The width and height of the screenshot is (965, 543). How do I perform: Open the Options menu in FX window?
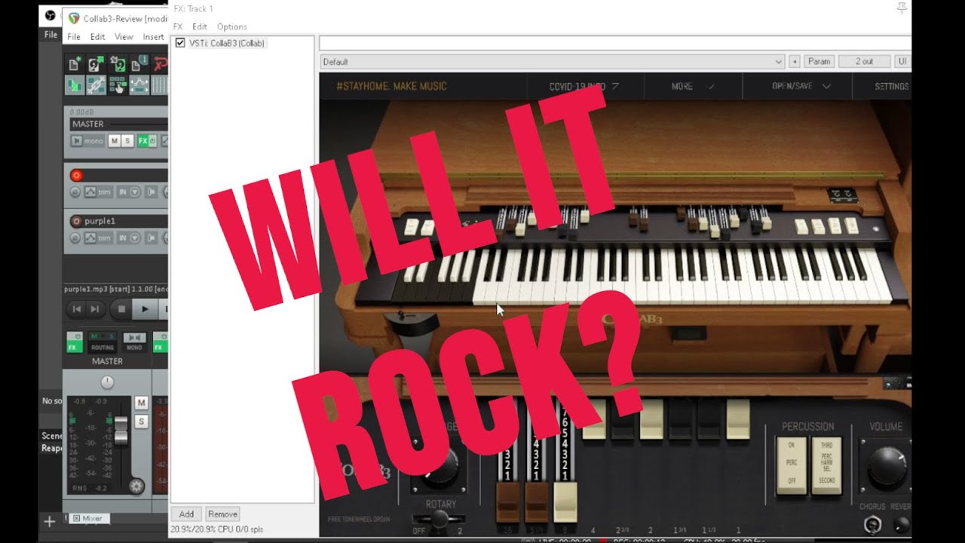(x=232, y=26)
